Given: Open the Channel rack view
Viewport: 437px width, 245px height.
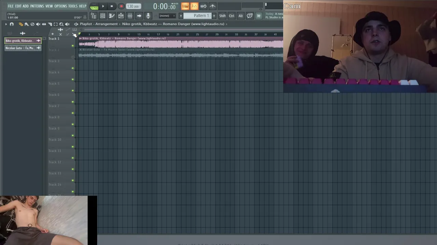Looking at the screenshot, I should 102,16.
